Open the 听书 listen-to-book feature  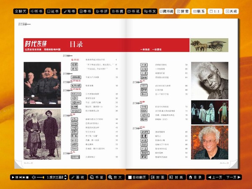[37, 11]
